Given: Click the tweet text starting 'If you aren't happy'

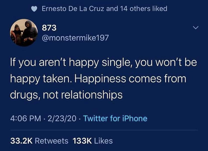Looking at the screenshot, I should coord(103,79).
